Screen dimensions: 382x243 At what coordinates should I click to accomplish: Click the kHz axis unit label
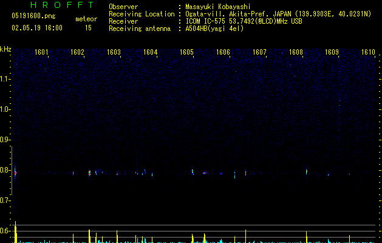click(5, 49)
